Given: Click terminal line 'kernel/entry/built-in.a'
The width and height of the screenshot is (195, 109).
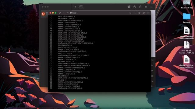Looking at the screenshot, I should [70, 31].
